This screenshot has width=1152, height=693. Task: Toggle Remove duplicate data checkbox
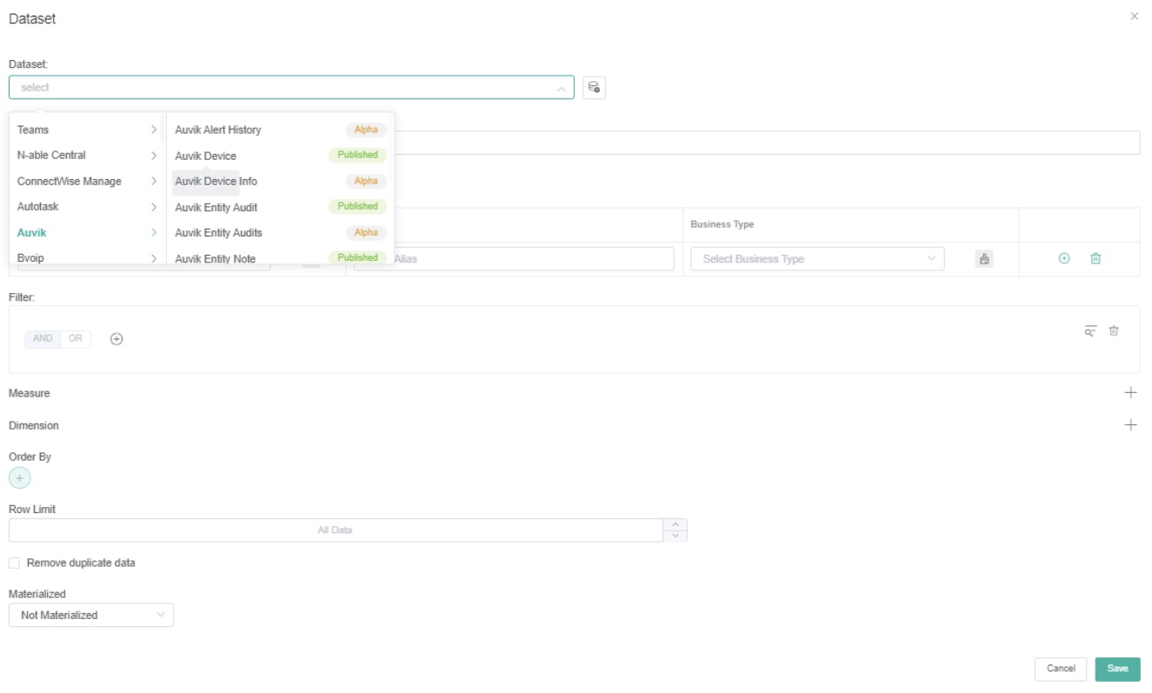(x=14, y=563)
